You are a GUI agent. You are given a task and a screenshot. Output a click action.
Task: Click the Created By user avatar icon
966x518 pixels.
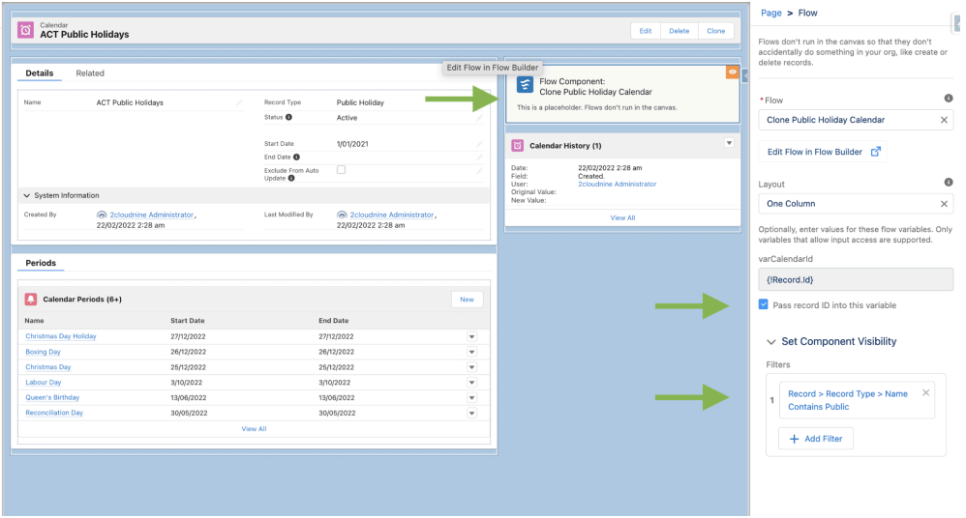coord(102,215)
